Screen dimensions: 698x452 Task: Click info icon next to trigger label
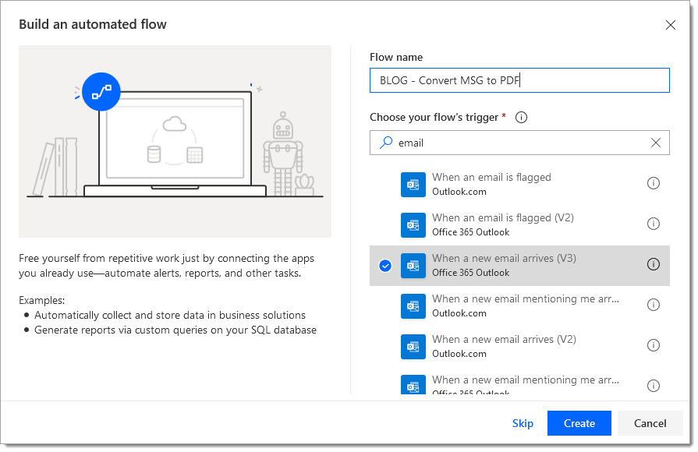pyautogui.click(x=522, y=118)
